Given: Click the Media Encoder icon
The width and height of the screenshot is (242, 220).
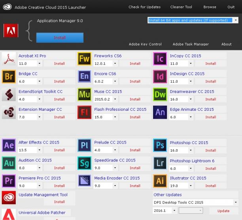Looking at the screenshot, I should (84, 180).
